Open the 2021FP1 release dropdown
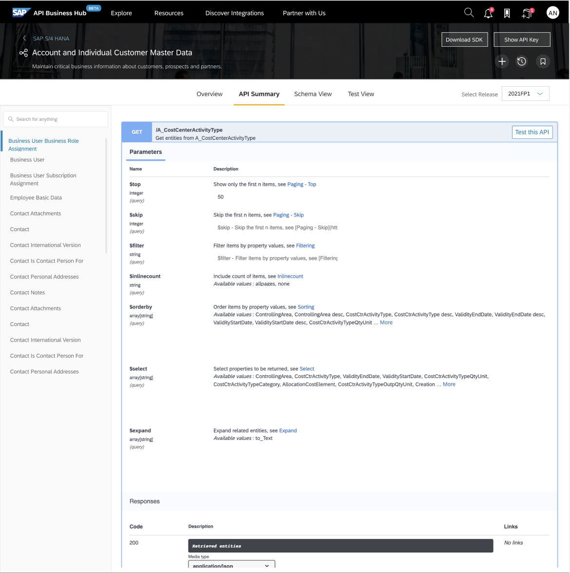 click(x=525, y=94)
